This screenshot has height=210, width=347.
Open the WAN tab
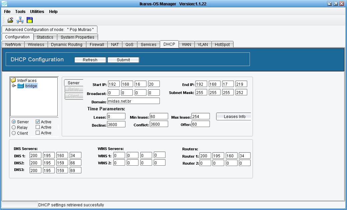click(187, 44)
